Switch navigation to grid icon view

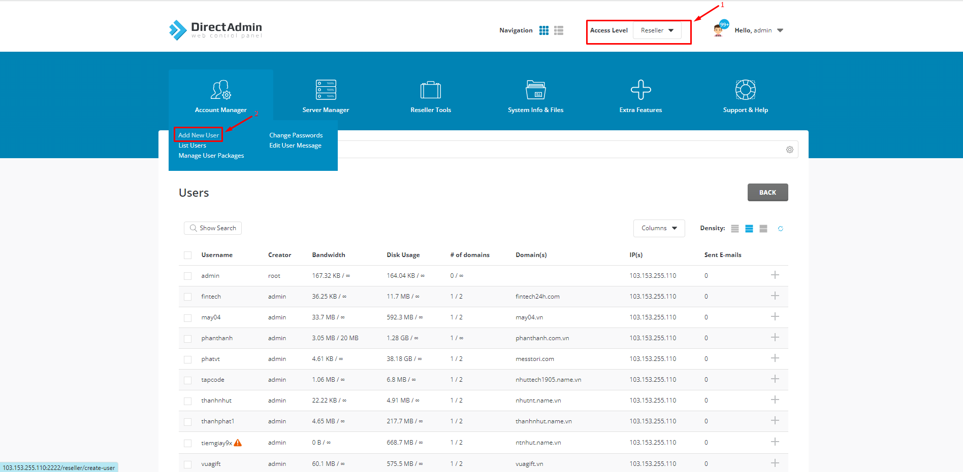point(543,30)
